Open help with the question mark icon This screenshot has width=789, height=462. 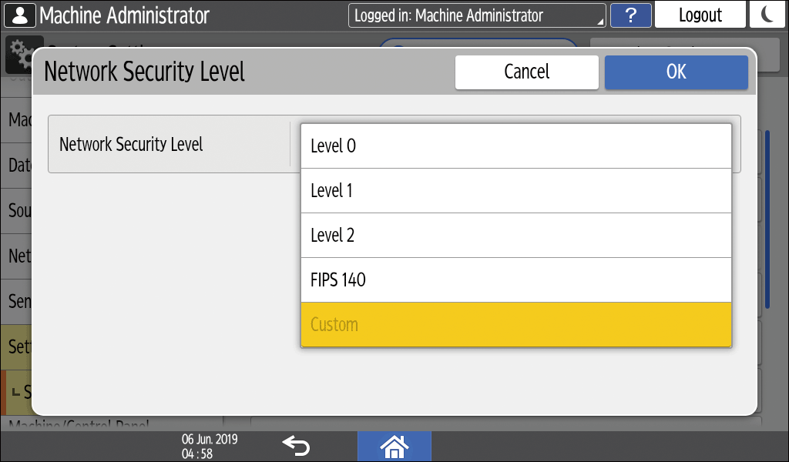pos(630,15)
